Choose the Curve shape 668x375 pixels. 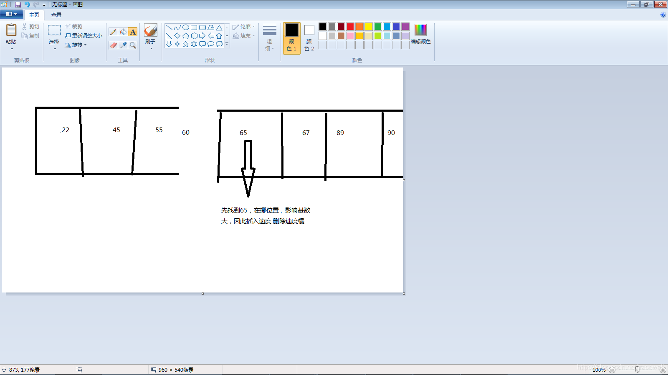pyautogui.click(x=177, y=27)
